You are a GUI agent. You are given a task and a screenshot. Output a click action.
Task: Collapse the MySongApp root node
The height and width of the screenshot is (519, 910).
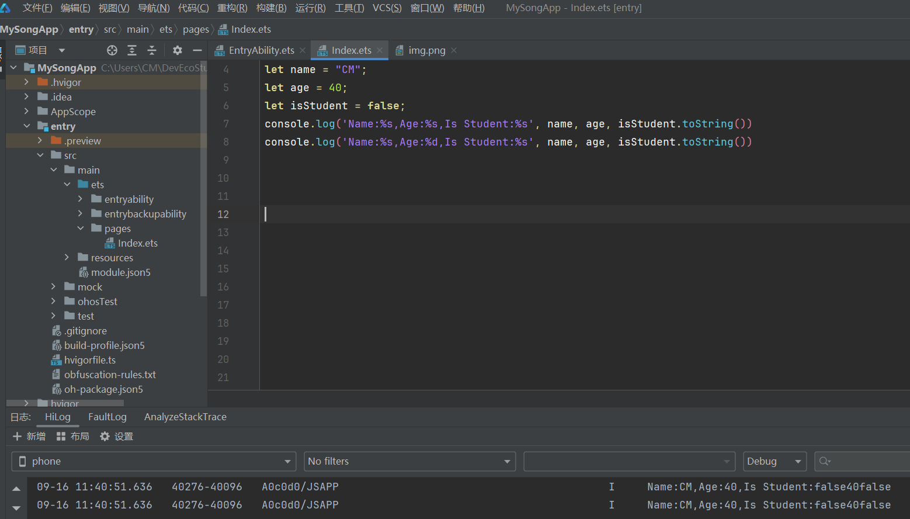click(13, 68)
